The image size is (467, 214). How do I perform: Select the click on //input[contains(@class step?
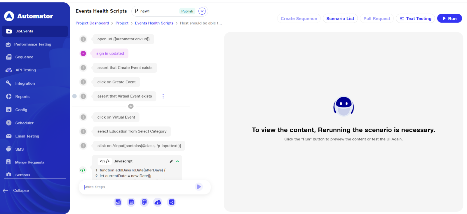[139, 146]
